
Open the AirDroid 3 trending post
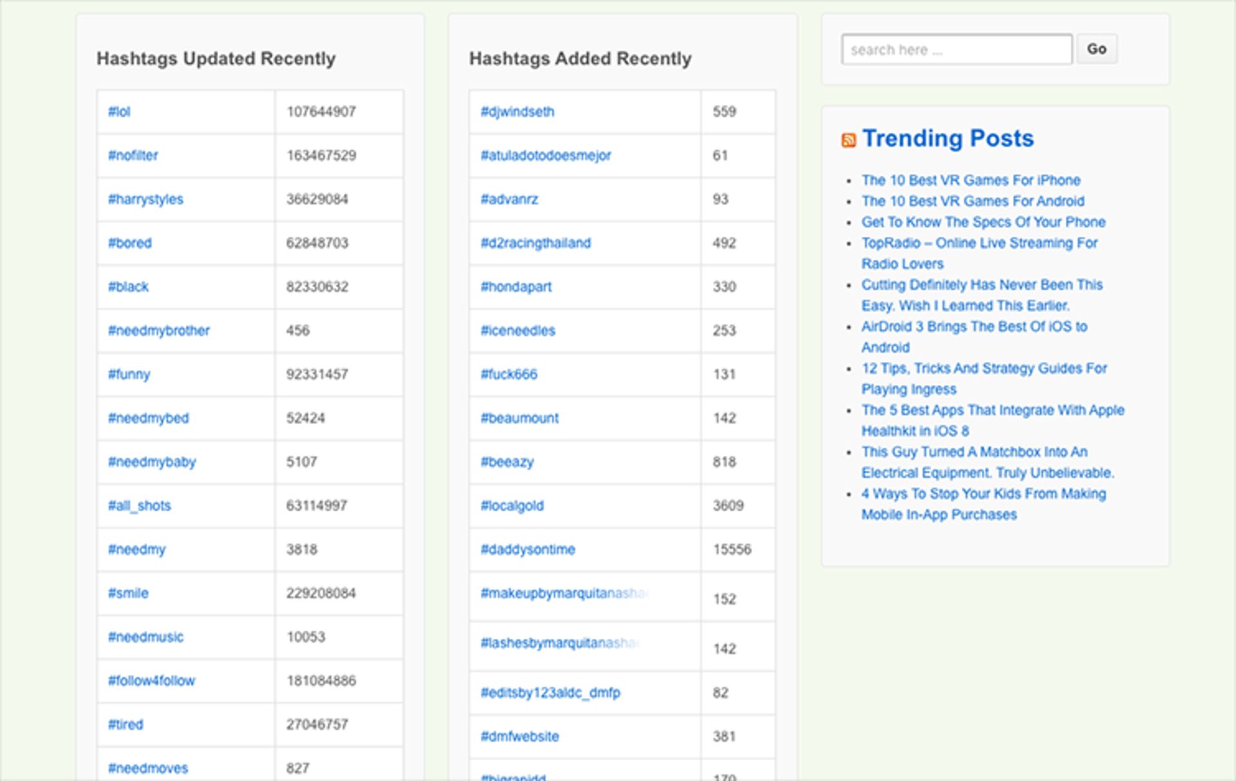pyautogui.click(x=974, y=326)
